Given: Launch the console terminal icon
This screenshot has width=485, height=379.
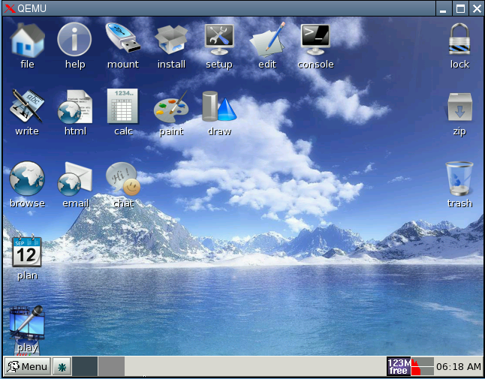Looking at the screenshot, I should click(x=315, y=40).
